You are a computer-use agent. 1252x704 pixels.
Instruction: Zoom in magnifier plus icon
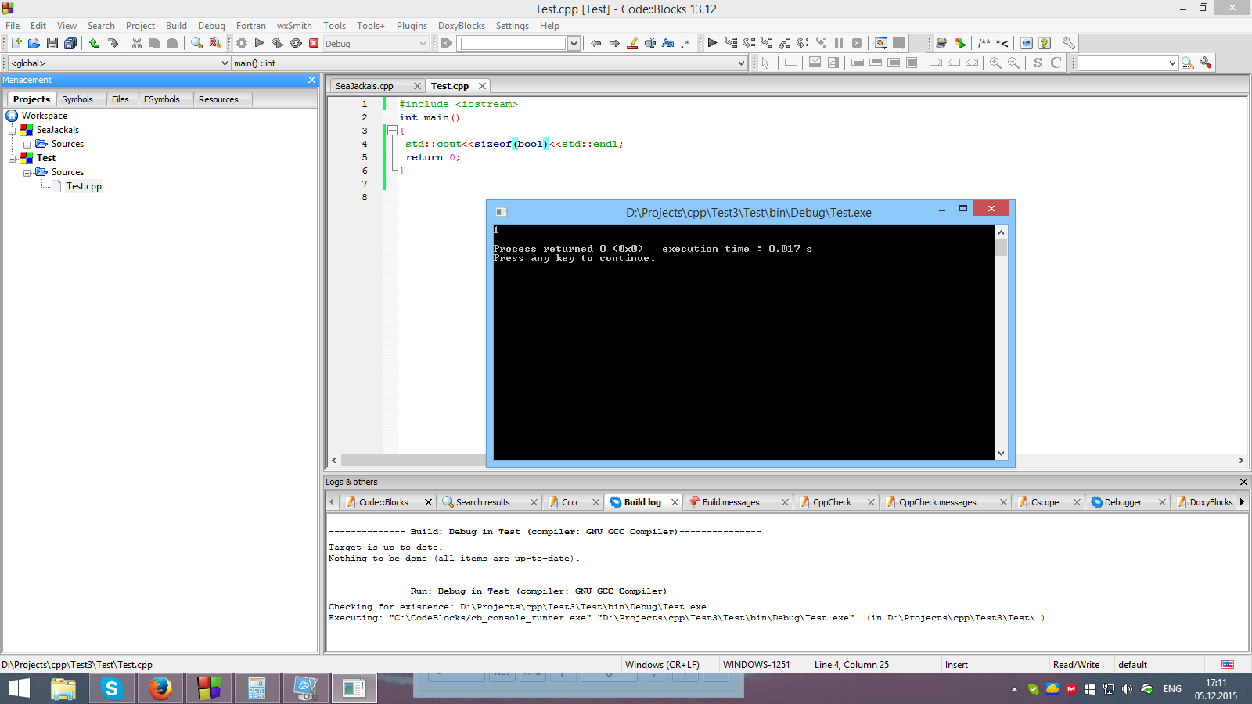(x=995, y=63)
